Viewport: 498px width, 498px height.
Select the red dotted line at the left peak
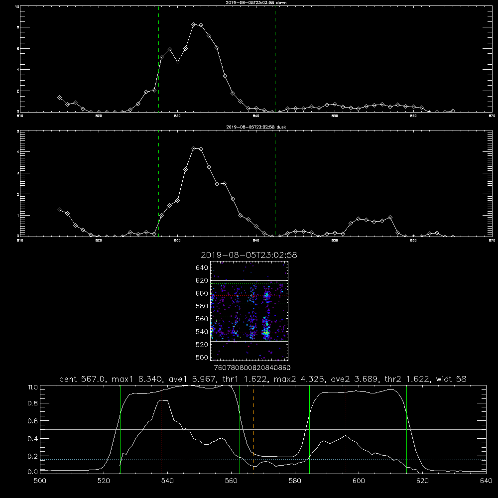161,429
